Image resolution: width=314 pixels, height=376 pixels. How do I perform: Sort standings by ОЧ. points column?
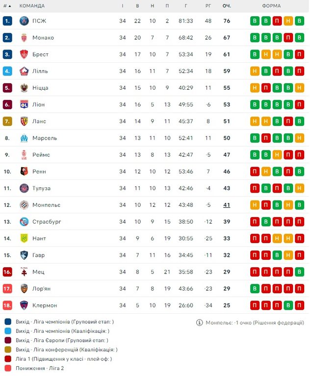pos(227,6)
